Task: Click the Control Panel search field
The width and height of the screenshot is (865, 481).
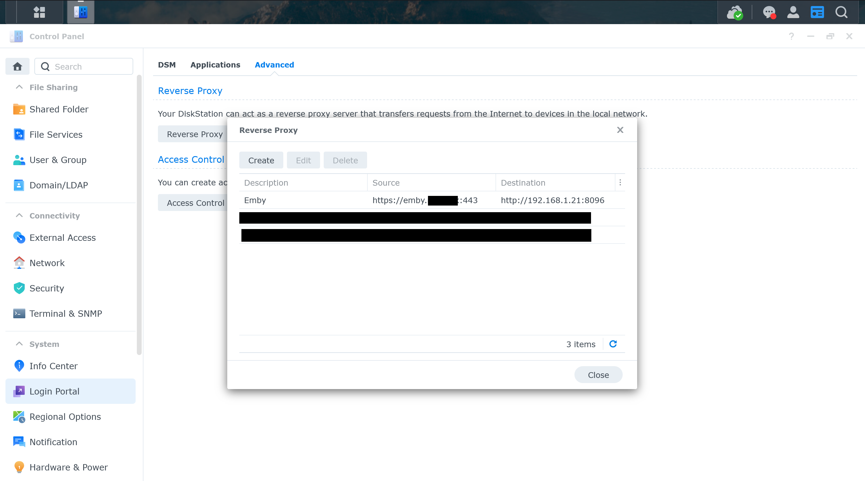Action: (x=91, y=67)
